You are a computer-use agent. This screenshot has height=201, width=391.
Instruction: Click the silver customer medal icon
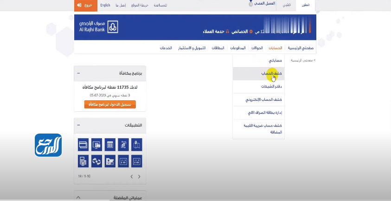[251, 4]
